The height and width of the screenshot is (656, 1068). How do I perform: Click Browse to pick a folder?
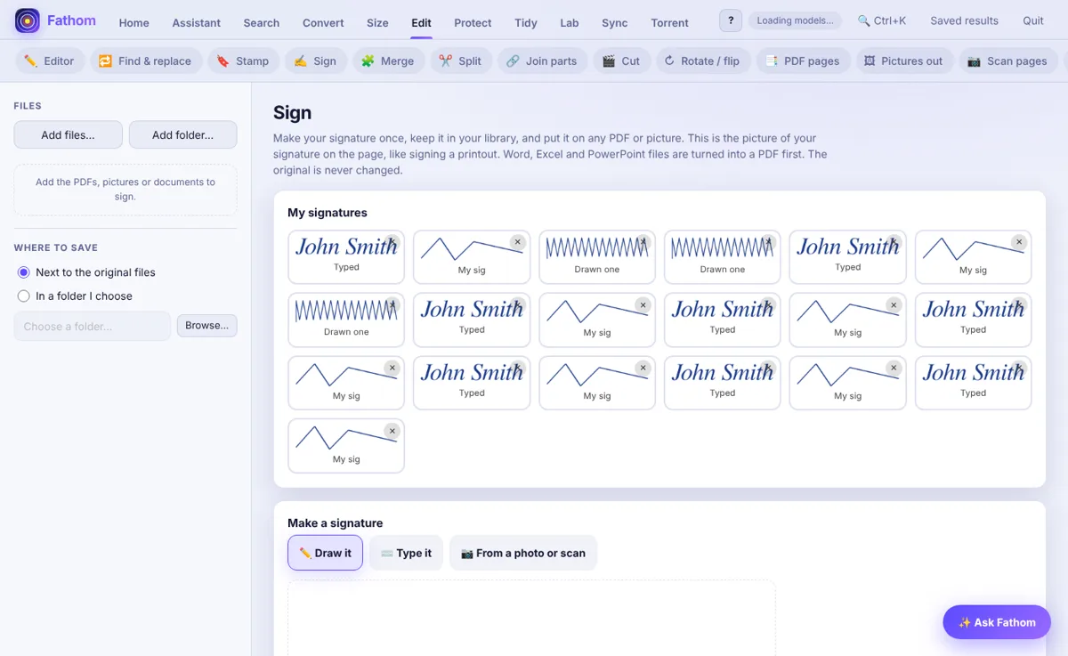pyautogui.click(x=207, y=326)
